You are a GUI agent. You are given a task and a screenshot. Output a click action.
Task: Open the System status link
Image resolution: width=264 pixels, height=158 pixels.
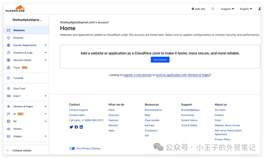[x=189, y=120]
